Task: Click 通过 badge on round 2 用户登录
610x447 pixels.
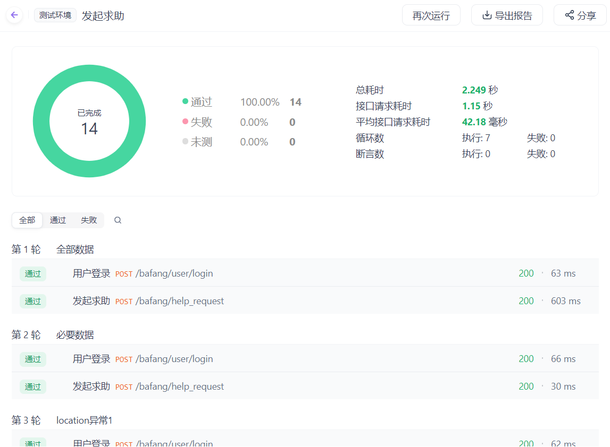Action: 32,359
